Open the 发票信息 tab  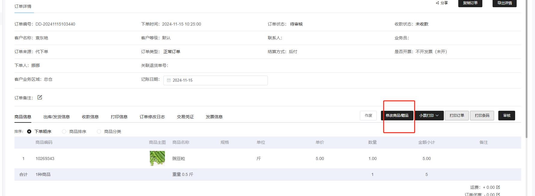tap(214, 117)
